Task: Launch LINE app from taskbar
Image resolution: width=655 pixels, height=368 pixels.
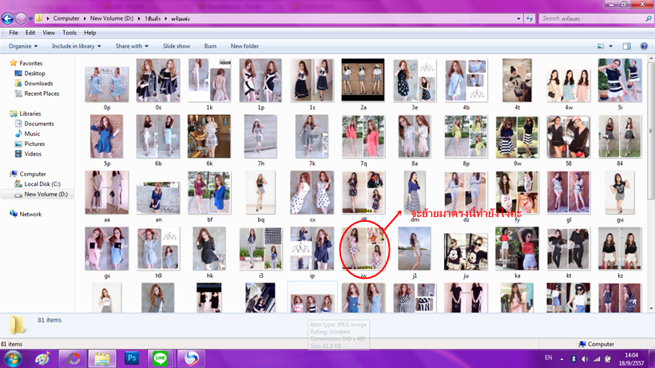Action: (x=159, y=358)
